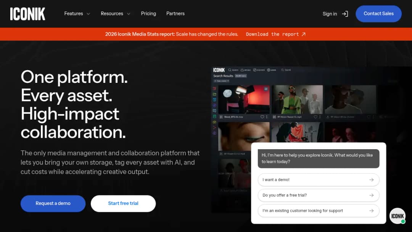Click the preview's search field magnifier
Viewport: 412px width, 232px height.
[x=282, y=70]
